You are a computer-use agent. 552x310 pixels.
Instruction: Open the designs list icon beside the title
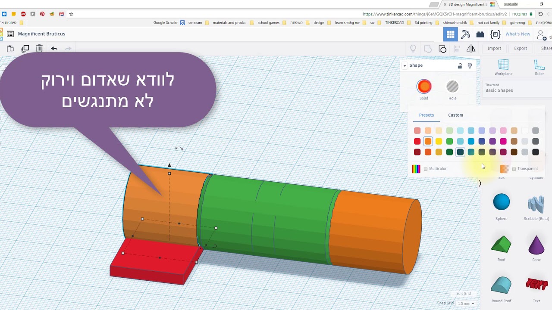(x=10, y=34)
